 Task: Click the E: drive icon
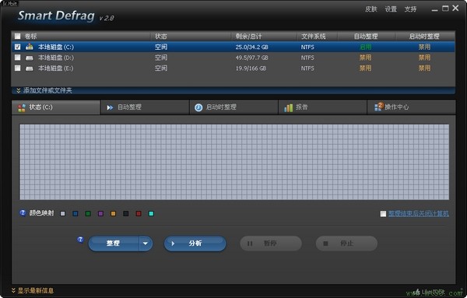click(x=30, y=68)
